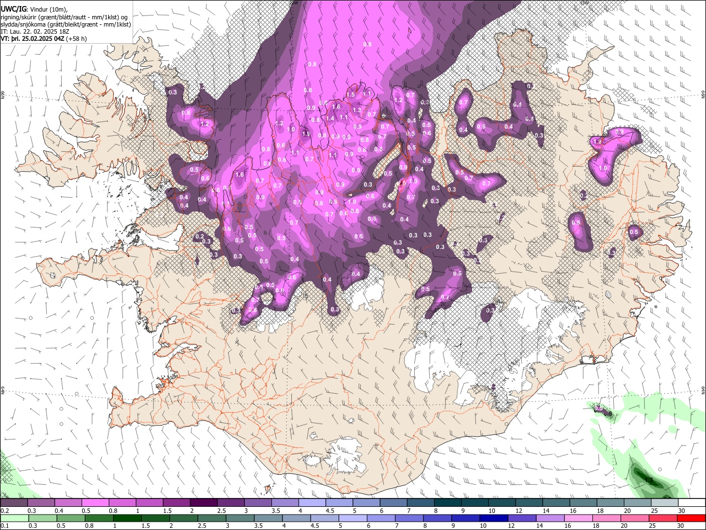Click the "VT: þri. 25.02.2025 04Z (+58 h)" line

[x=44, y=39]
